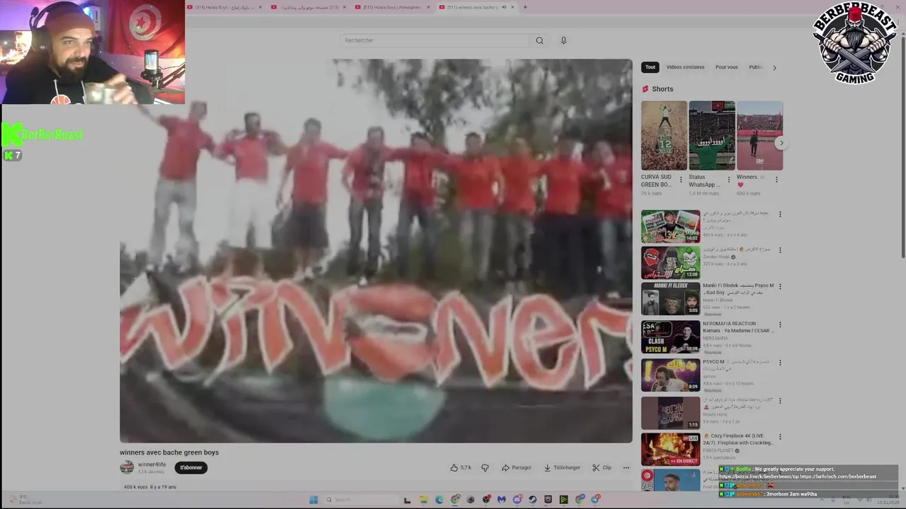
Task: Open options for Winners short
Action: (x=776, y=180)
